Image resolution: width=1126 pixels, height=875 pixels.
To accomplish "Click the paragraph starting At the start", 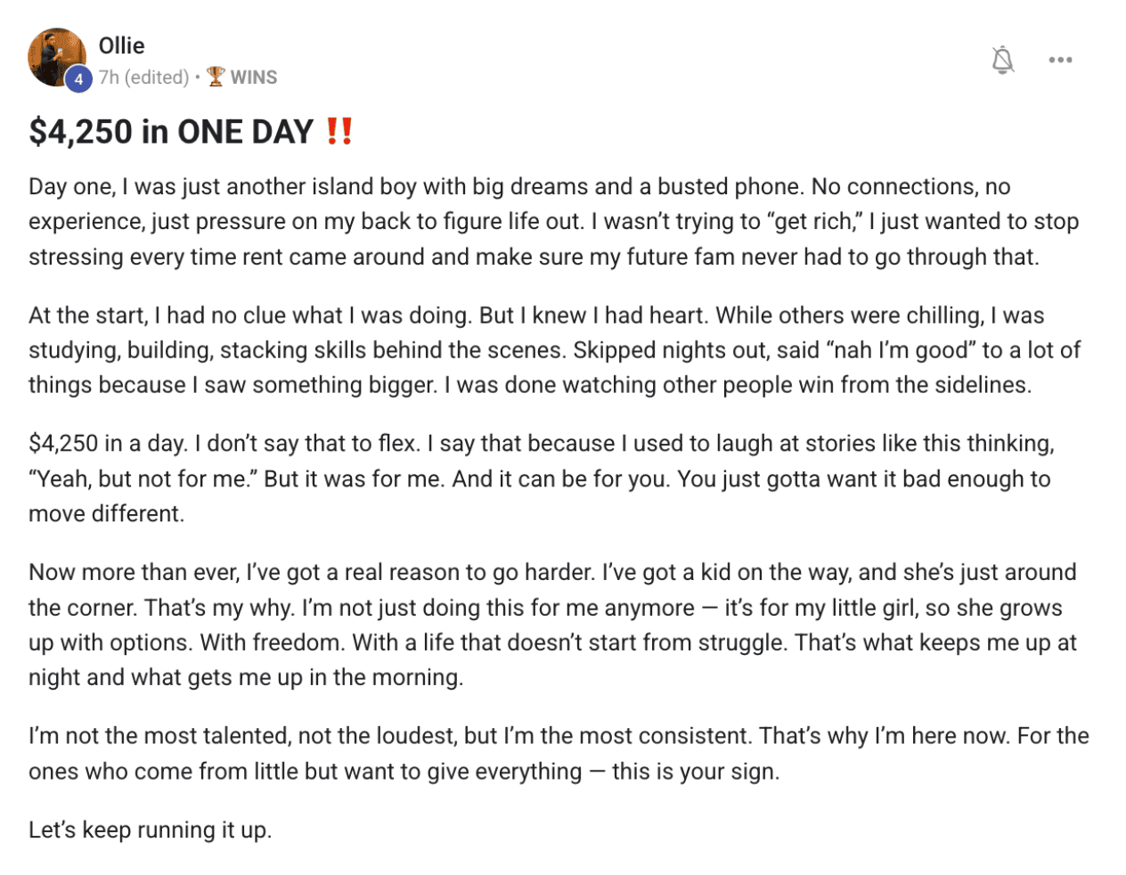I will (554, 350).
